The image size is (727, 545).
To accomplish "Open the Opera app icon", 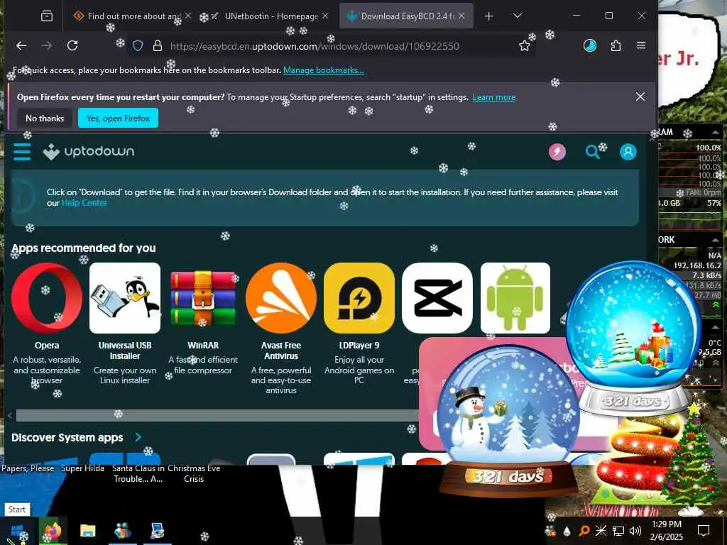I will point(47,298).
